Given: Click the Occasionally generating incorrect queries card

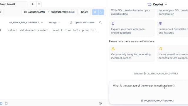Looking at the screenshot, I should [x=132, y=53].
